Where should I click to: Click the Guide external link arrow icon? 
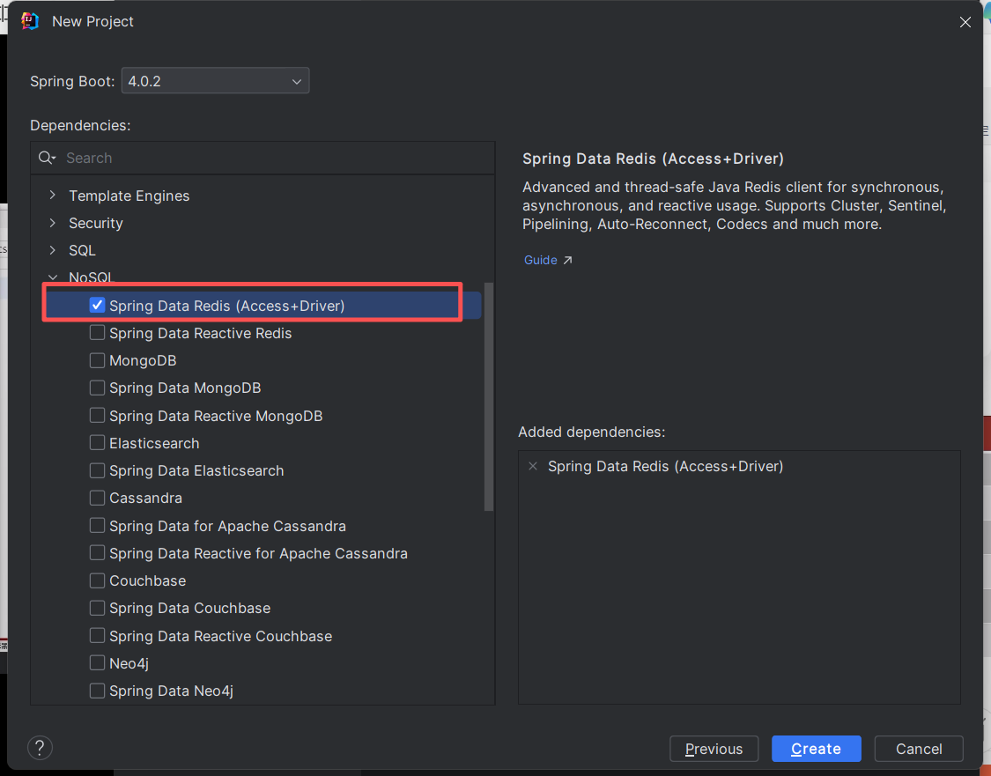567,260
